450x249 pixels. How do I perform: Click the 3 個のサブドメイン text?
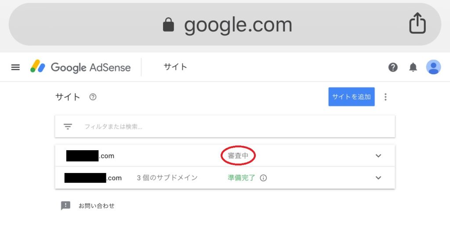167,178
